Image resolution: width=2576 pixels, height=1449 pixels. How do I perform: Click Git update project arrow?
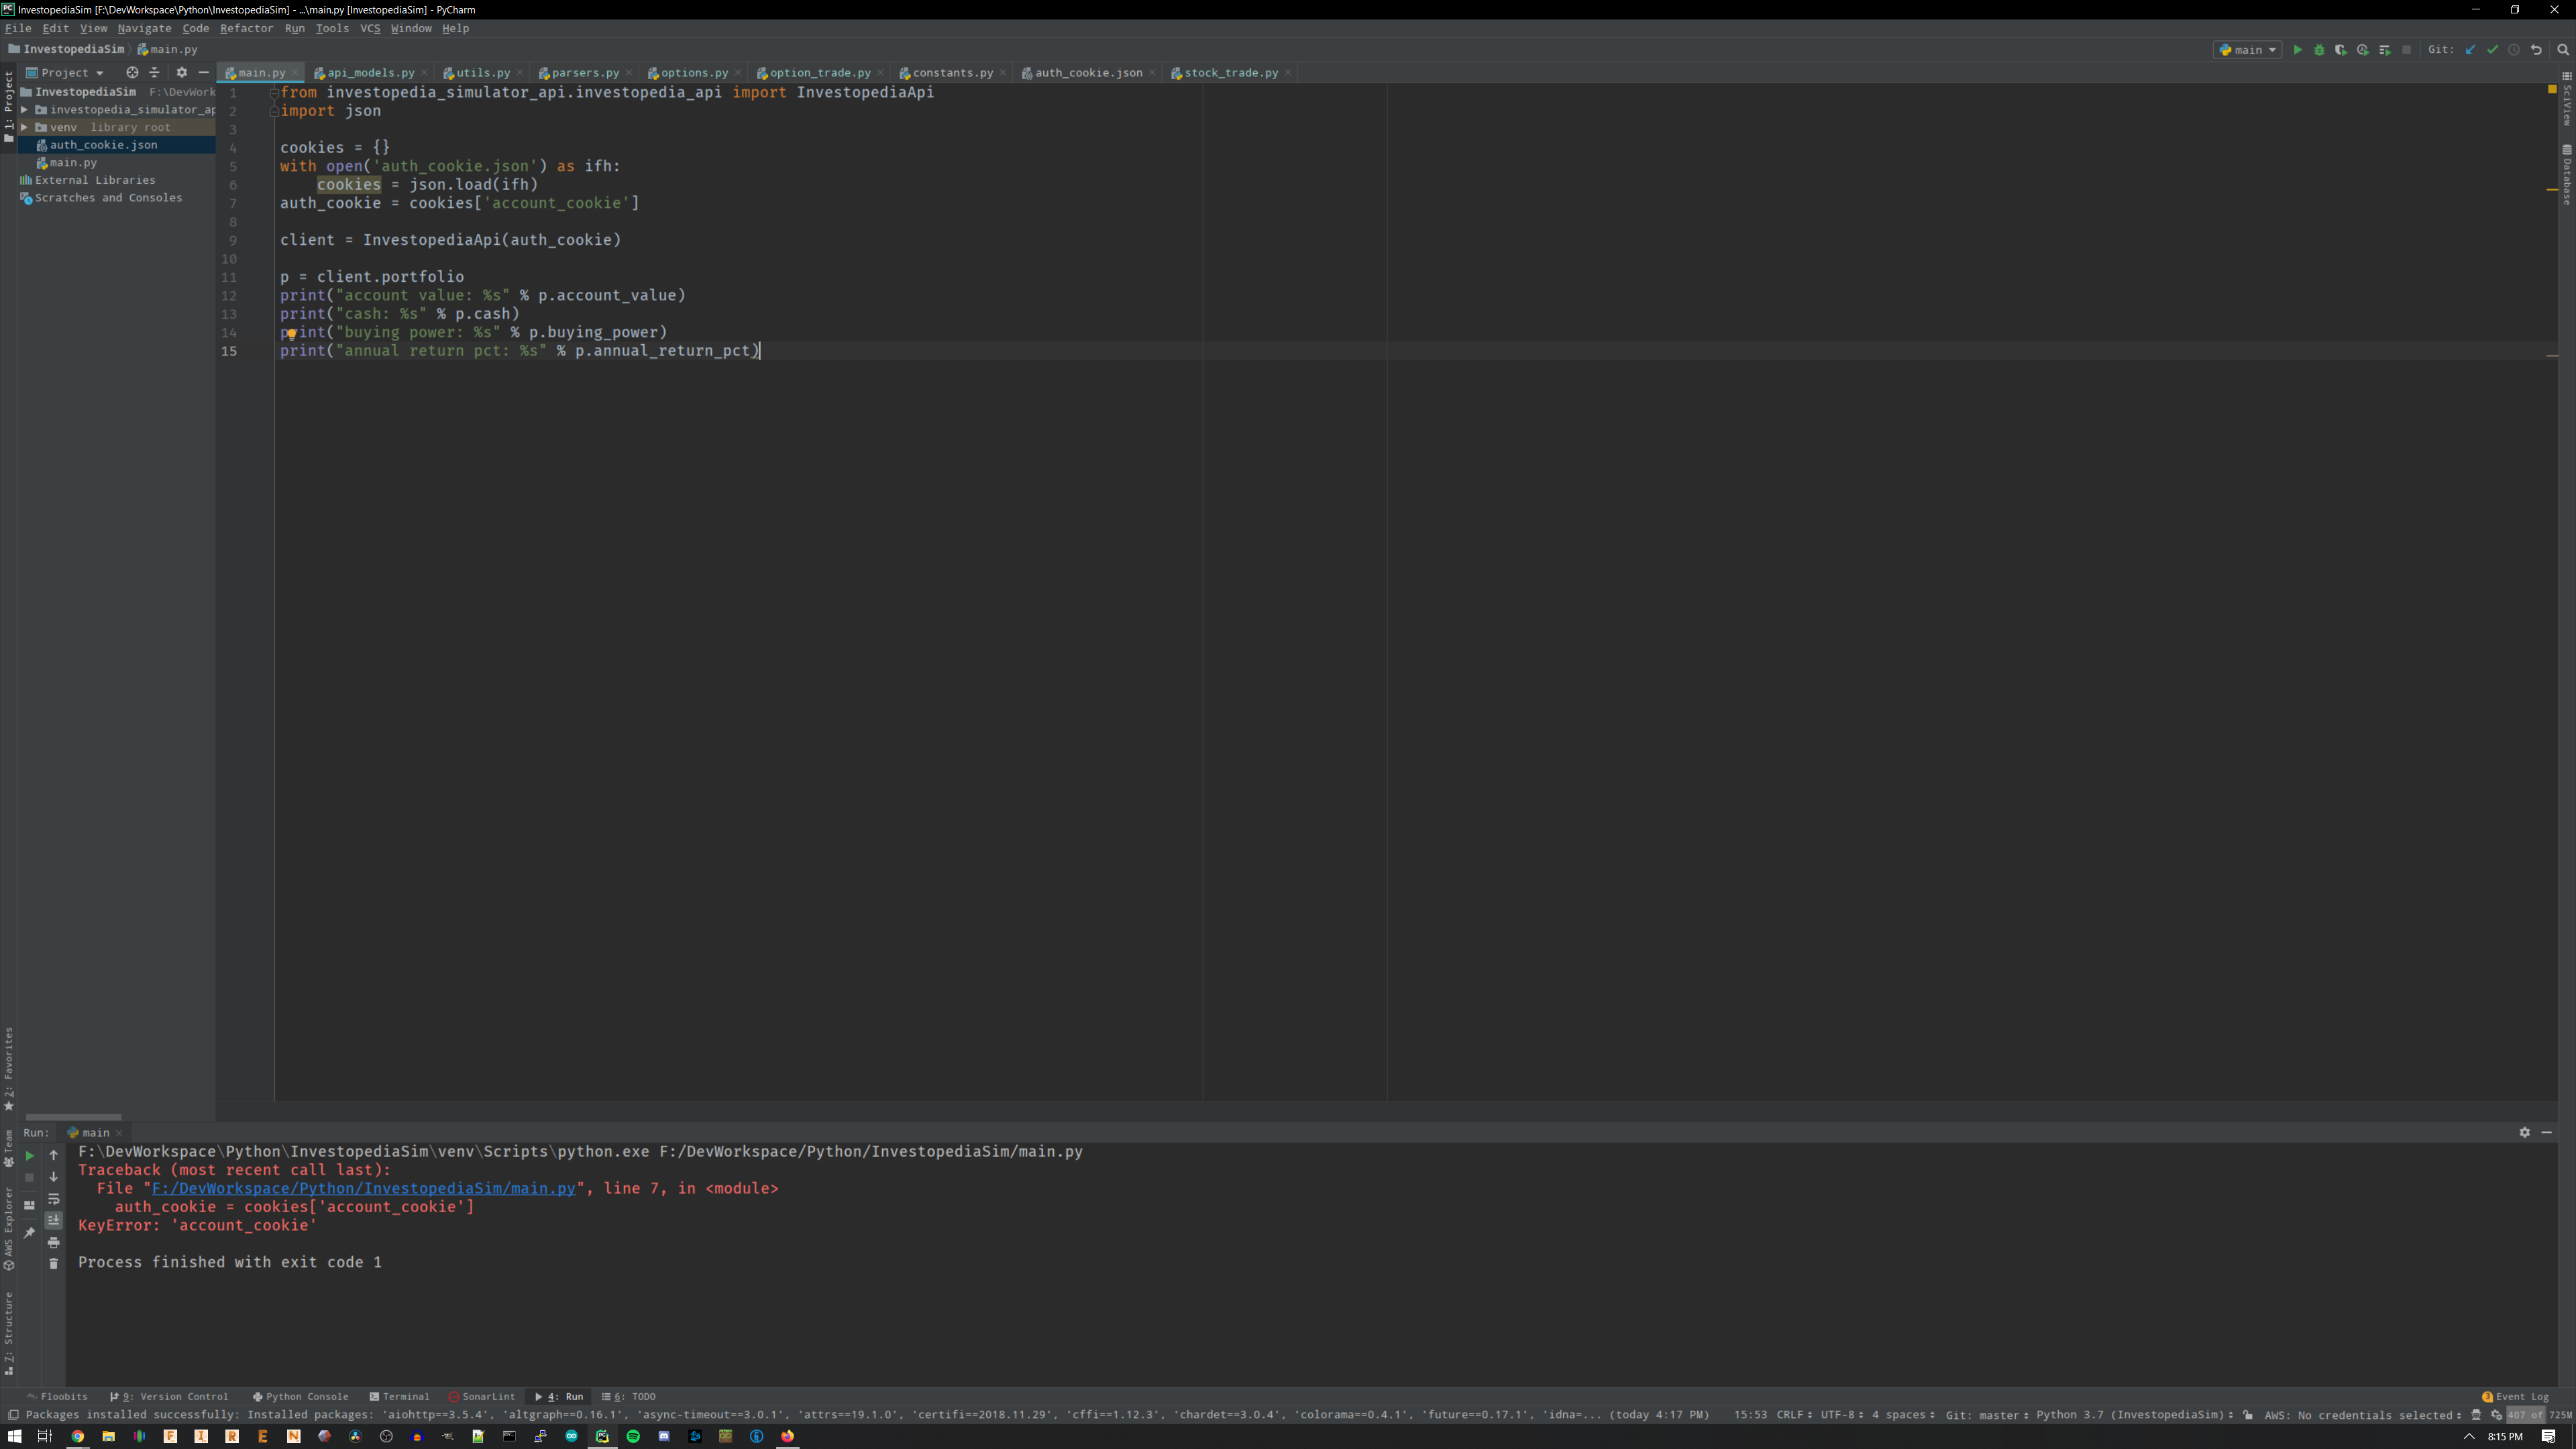[x=2470, y=50]
